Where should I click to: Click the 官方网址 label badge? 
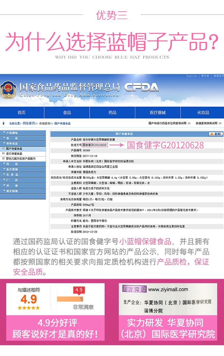[x=134, y=289]
